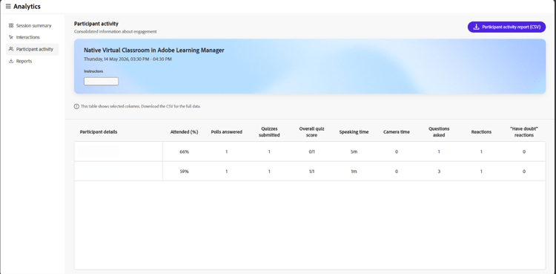This screenshot has width=556, height=274.
Task: Click Native Virtual Classroom session title
Action: 154,50
